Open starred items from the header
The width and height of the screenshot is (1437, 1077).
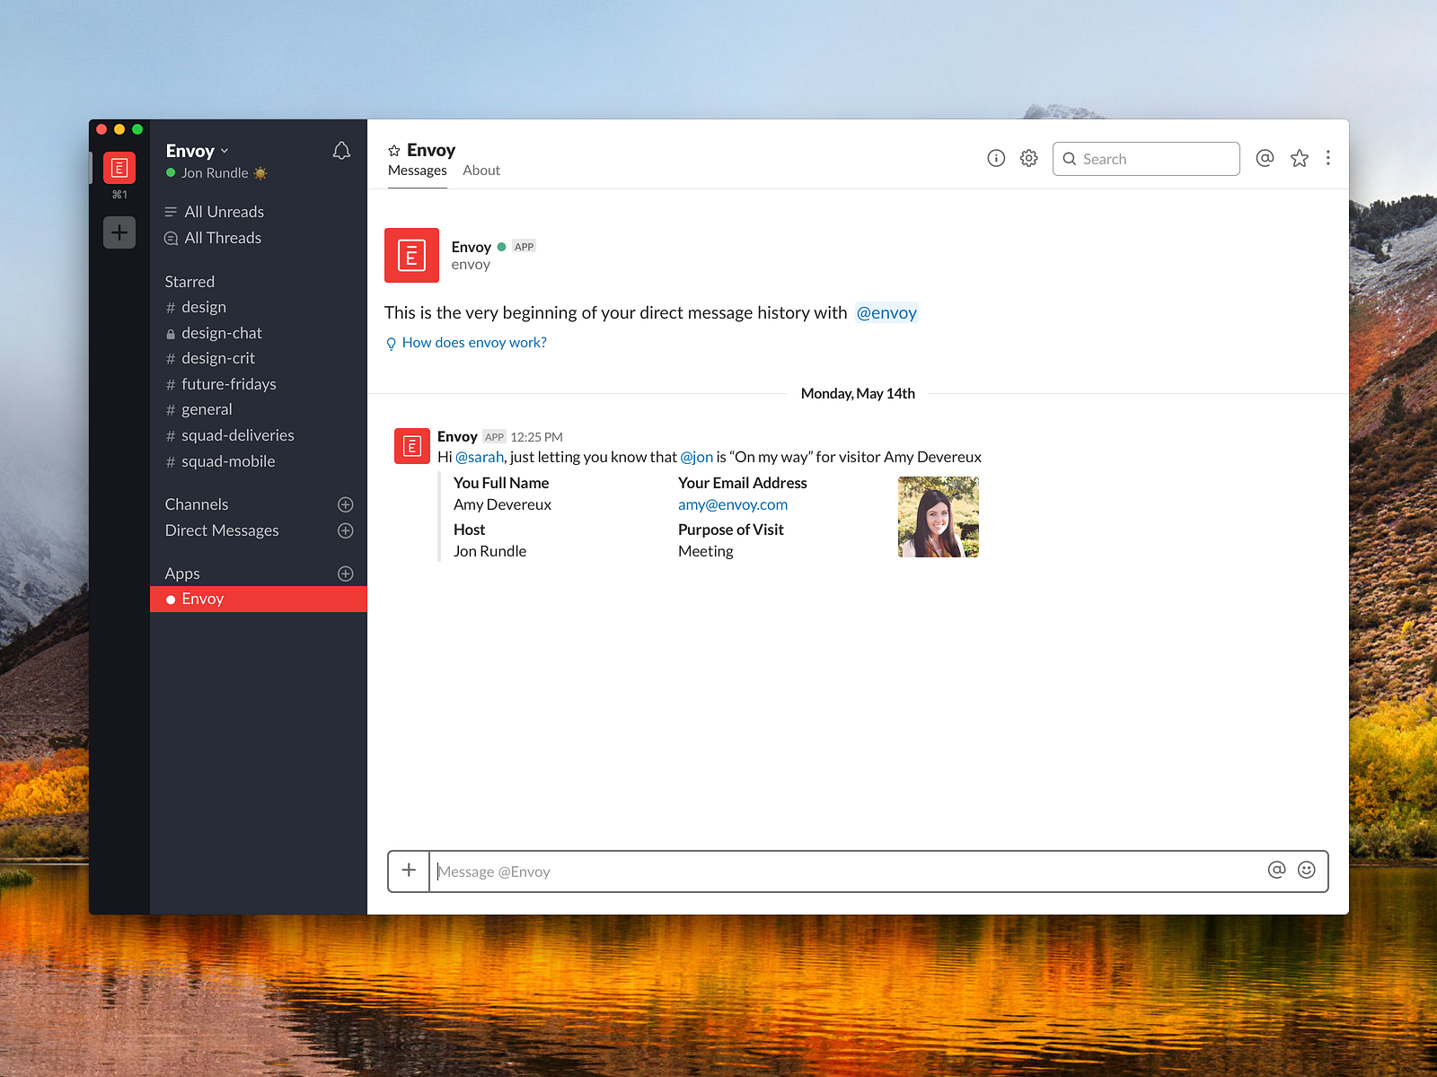[1300, 159]
